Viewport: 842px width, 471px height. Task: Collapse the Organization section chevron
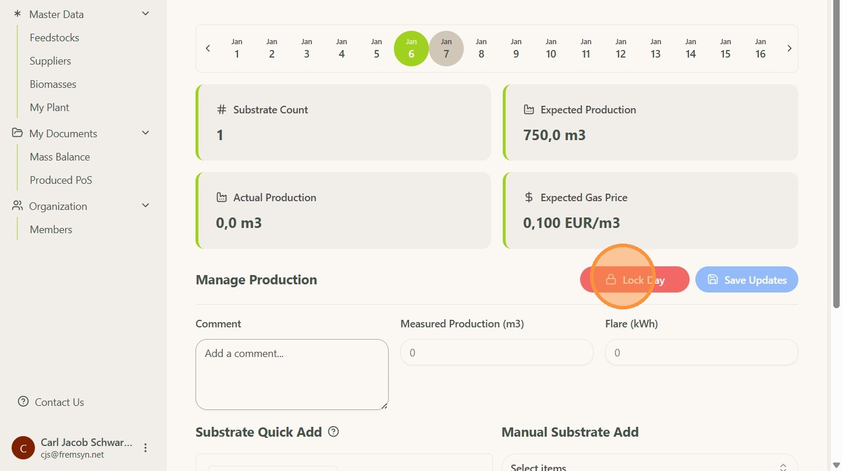(x=145, y=206)
